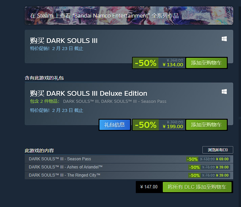Click The Ringed City ¥39.00 price
Image resolution: width=241 pixels, height=207 pixels.
pyautogui.click(x=222, y=175)
